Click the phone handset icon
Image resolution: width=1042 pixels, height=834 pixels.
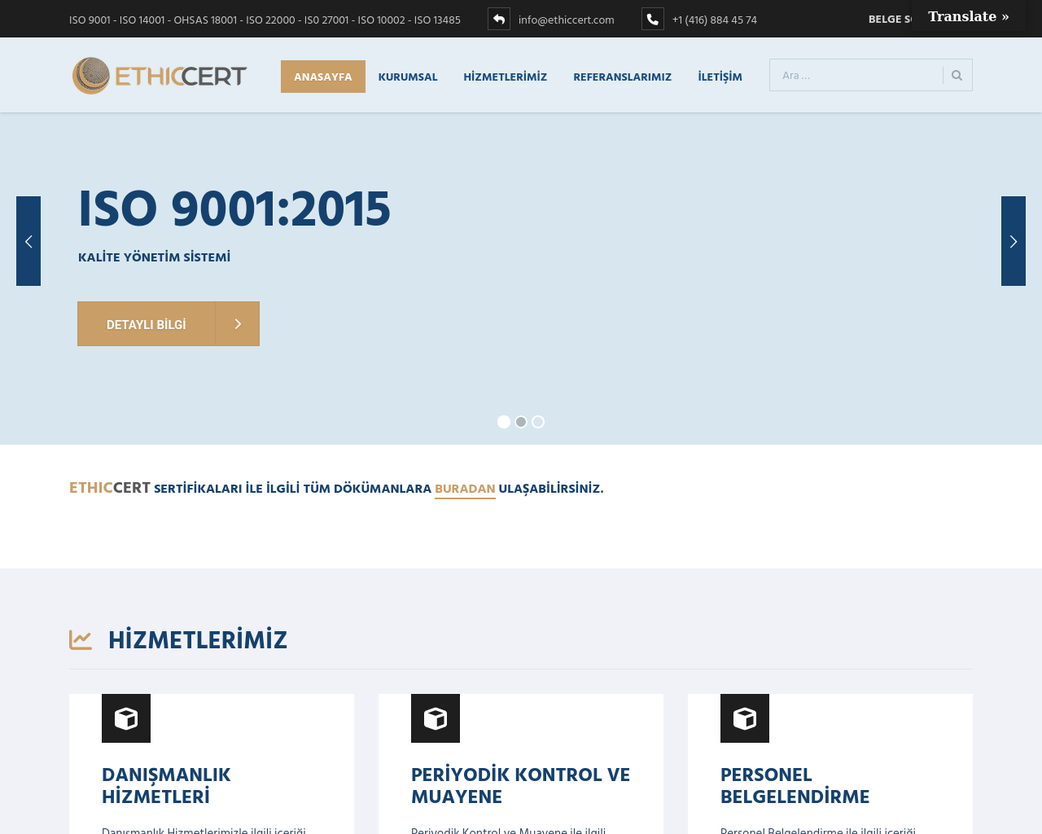[x=653, y=19]
